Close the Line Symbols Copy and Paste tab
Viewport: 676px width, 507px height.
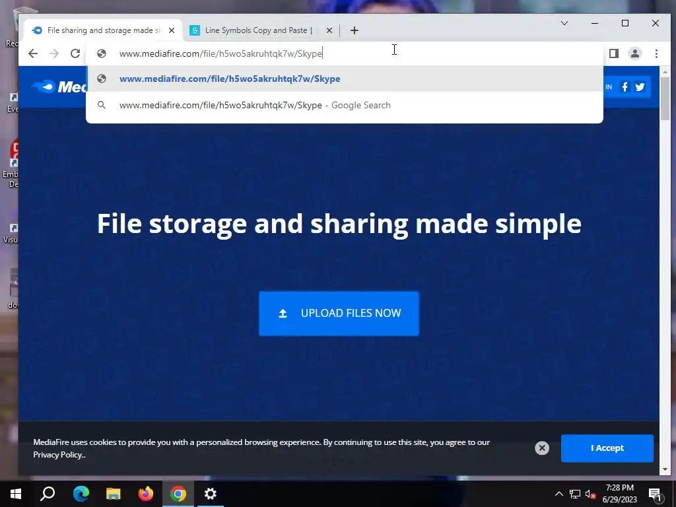329,30
